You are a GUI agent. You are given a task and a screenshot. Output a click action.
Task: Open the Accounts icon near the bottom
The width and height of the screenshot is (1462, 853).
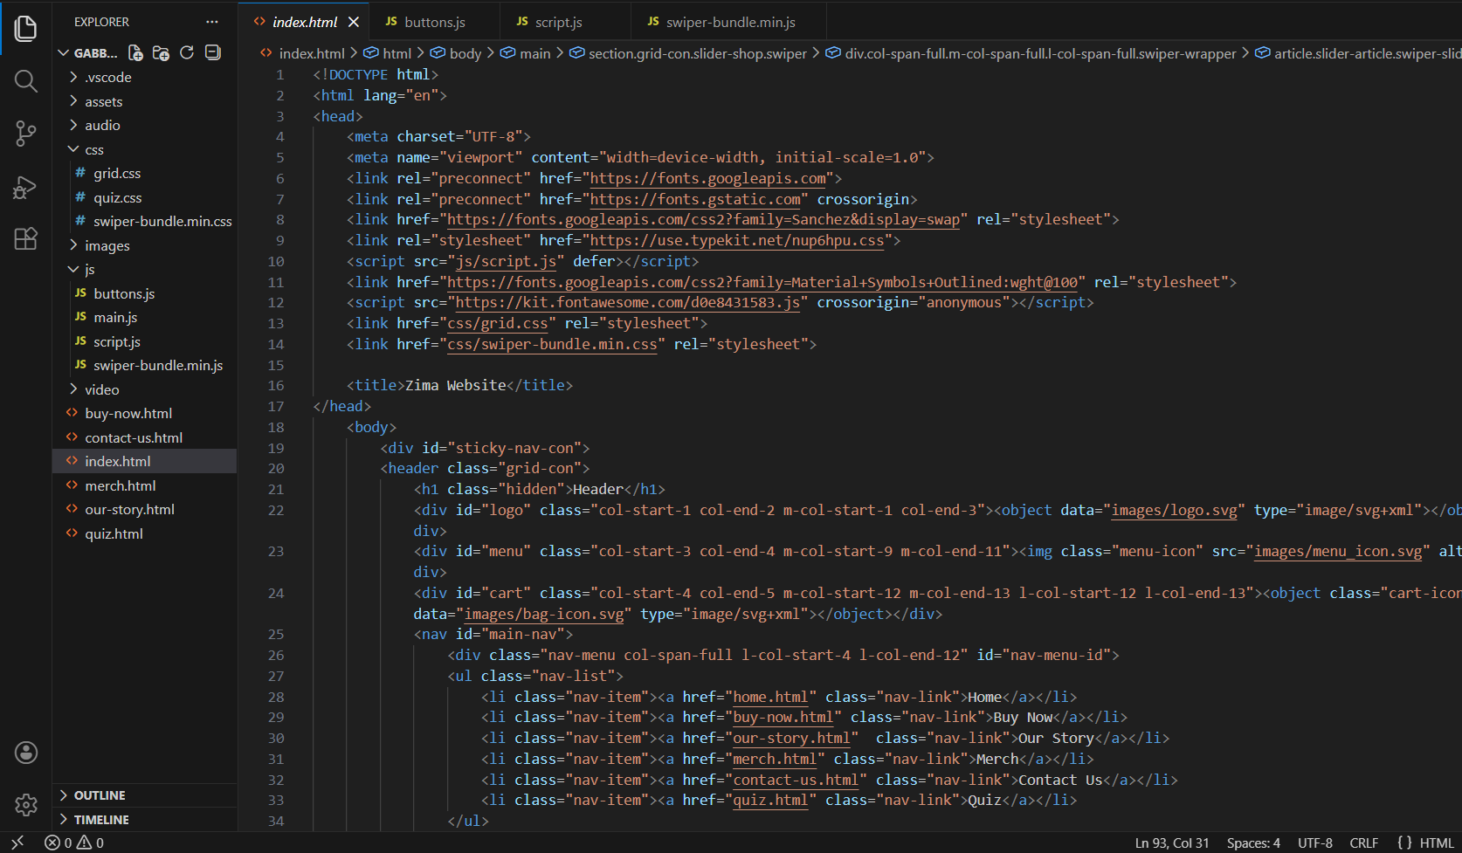[25, 752]
